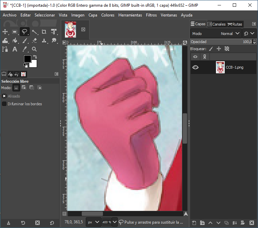Image resolution: width=258 pixels, height=228 pixels.
Task: Switch to the Rutas tab
Action: (235, 24)
